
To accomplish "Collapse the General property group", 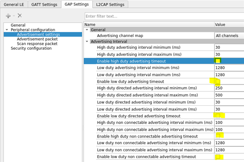I will [87, 30].
